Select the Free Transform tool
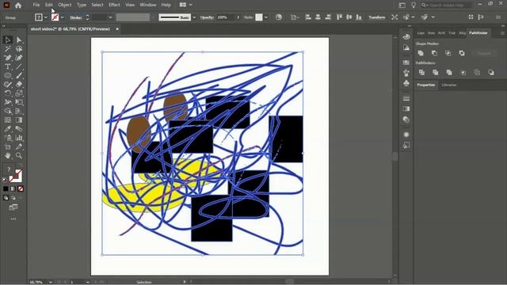The height and width of the screenshot is (285, 507). click(x=19, y=102)
